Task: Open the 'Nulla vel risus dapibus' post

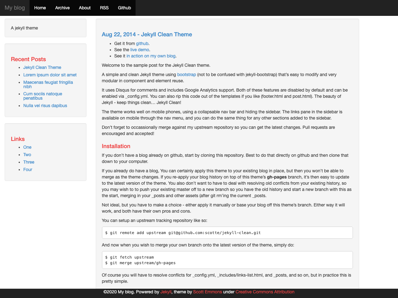Action: (45, 106)
